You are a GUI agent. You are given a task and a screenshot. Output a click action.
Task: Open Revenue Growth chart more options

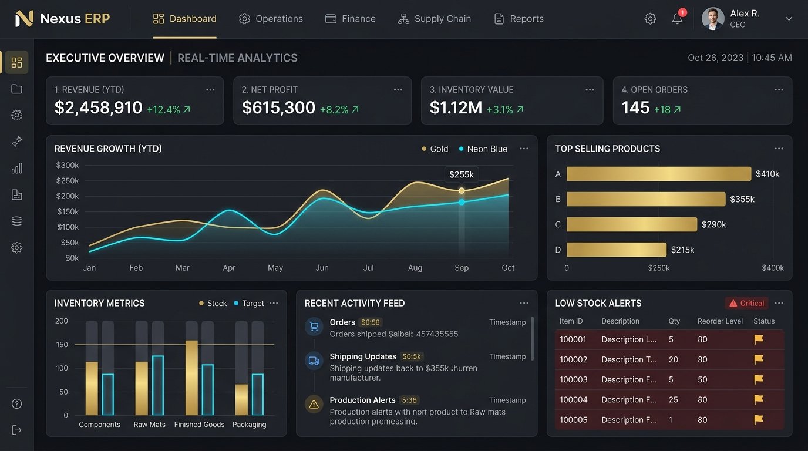524,149
